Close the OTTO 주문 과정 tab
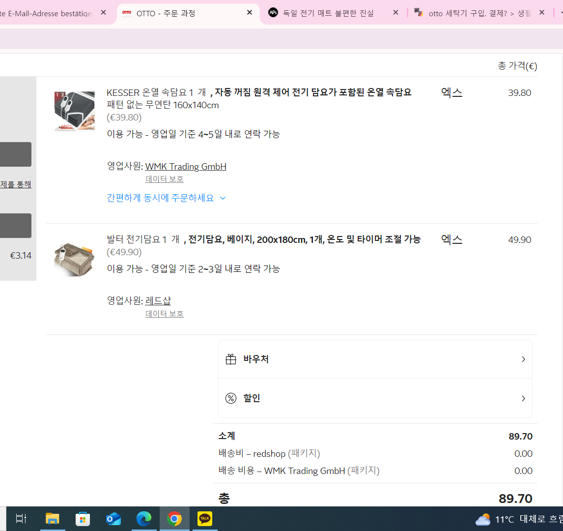563x531 pixels. click(x=250, y=13)
